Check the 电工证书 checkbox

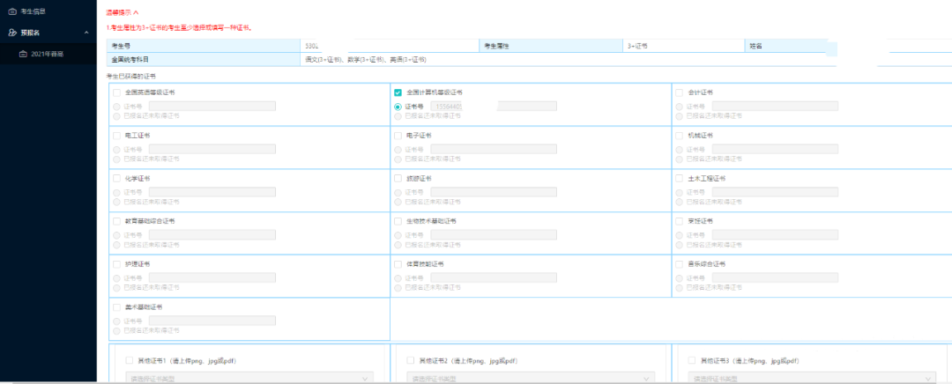116,136
